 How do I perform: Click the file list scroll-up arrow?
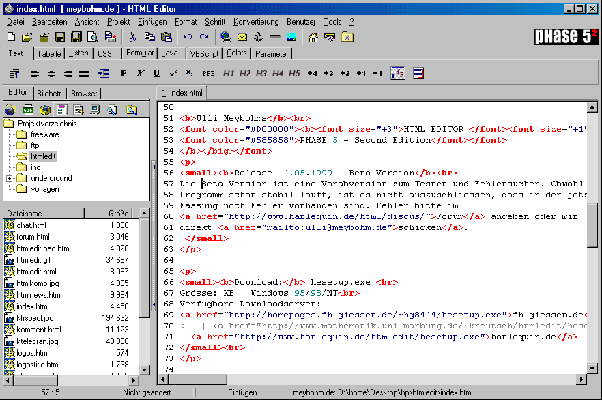[x=145, y=213]
